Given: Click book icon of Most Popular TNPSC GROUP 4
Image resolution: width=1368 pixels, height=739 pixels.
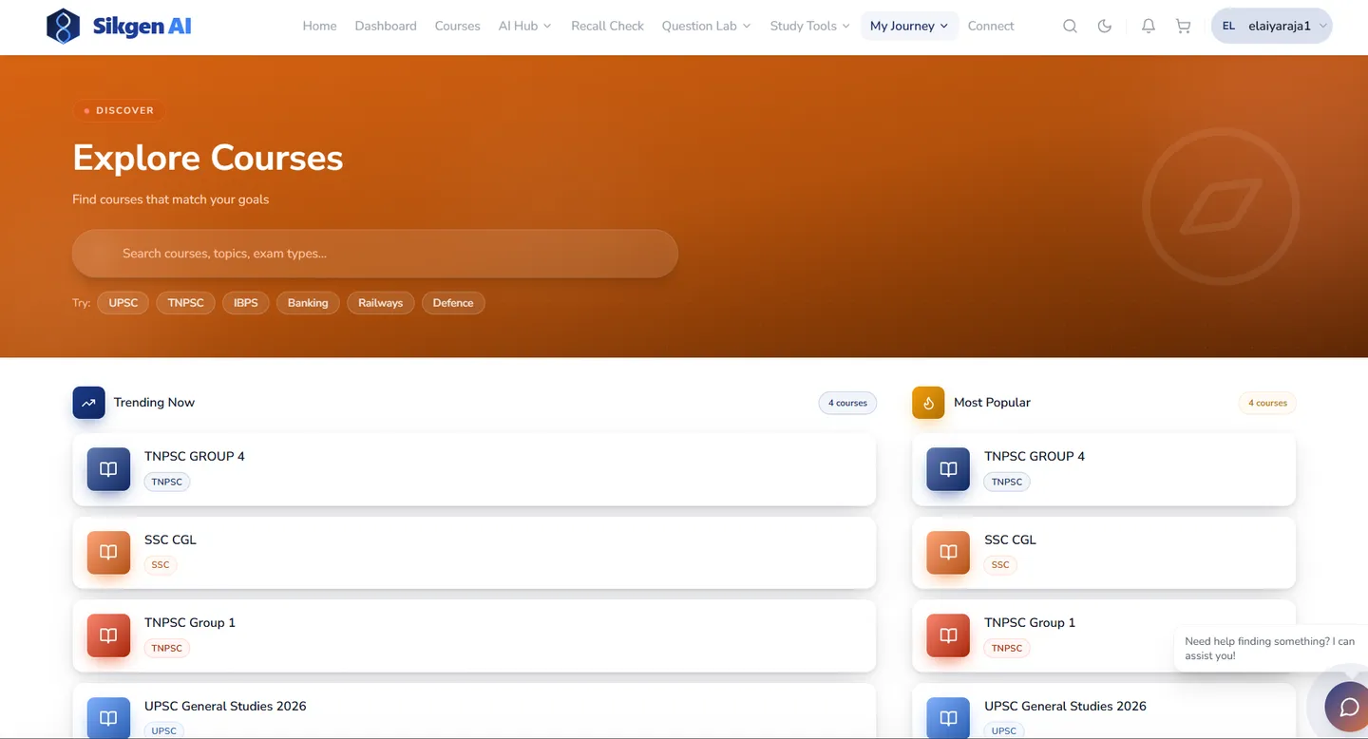Looking at the screenshot, I should coord(948,469).
